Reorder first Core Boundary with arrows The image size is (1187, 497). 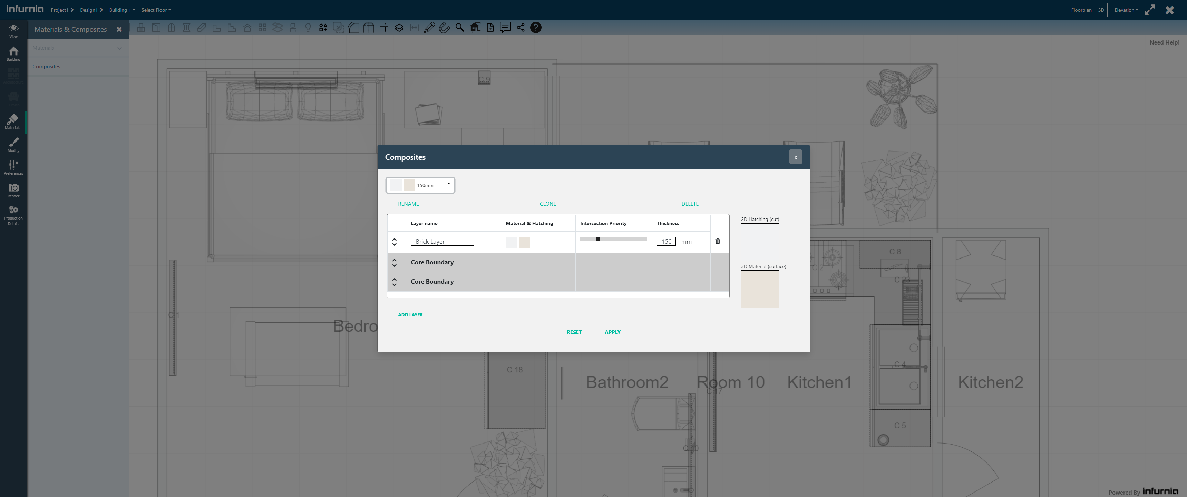tap(395, 263)
